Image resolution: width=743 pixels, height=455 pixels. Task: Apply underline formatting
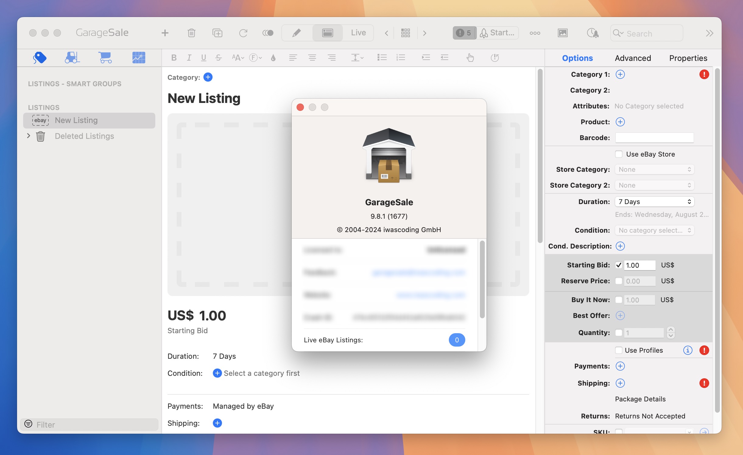(x=204, y=58)
